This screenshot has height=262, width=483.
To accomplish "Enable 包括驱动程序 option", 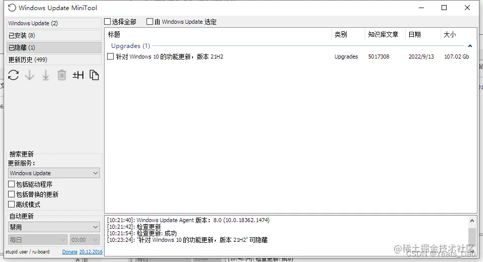I will tap(12, 184).
